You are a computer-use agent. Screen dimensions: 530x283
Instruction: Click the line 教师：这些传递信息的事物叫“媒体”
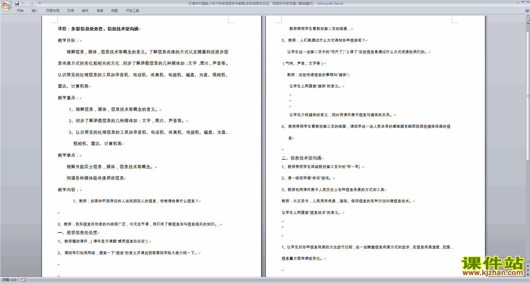[x=317, y=75]
